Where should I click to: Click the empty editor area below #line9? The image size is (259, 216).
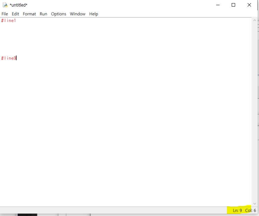pos(124,132)
